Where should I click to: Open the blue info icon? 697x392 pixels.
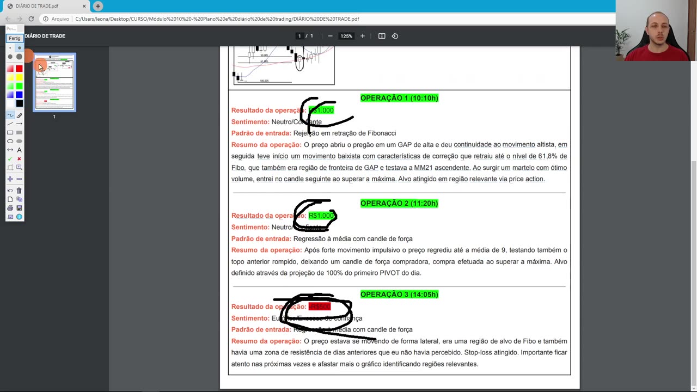pyautogui.click(x=19, y=217)
